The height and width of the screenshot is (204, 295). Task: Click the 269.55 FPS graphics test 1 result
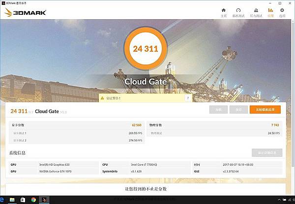click(136, 133)
